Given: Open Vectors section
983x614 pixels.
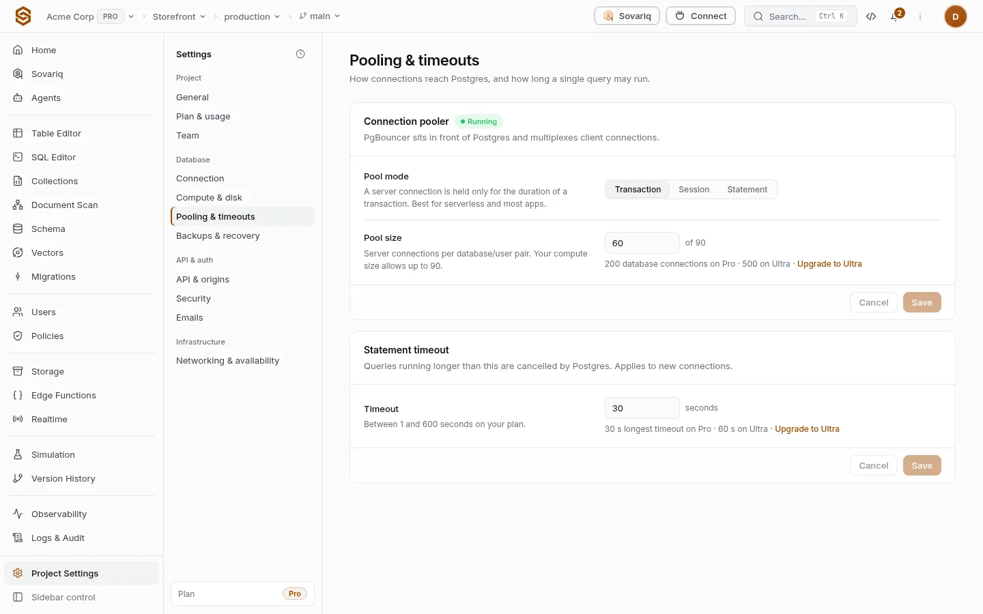Looking at the screenshot, I should point(82,252).
